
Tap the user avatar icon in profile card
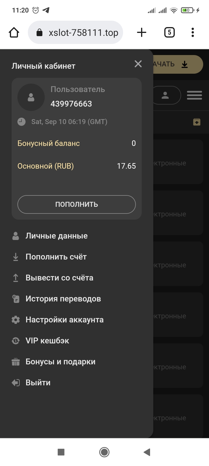pos(31,97)
